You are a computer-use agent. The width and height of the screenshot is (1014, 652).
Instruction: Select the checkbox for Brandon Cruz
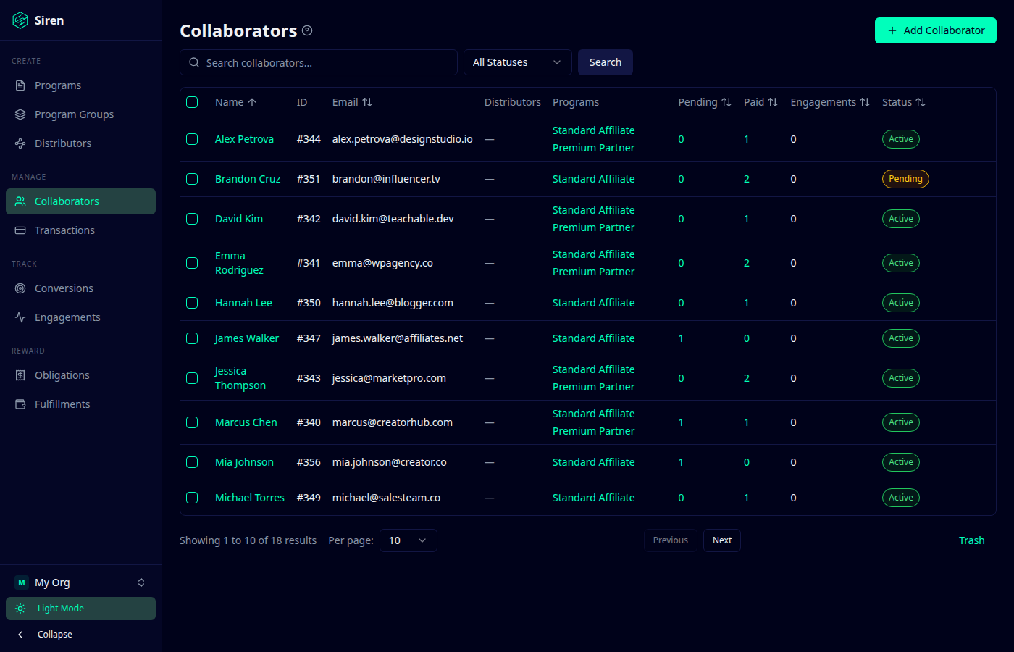192,179
